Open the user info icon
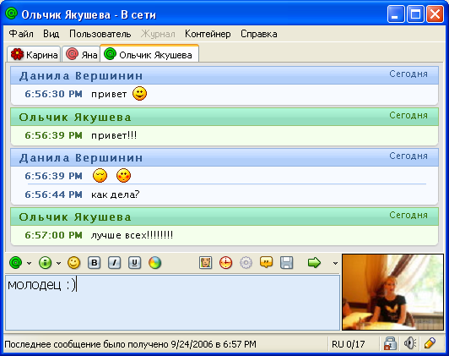The height and width of the screenshot is (356, 449). click(45, 262)
